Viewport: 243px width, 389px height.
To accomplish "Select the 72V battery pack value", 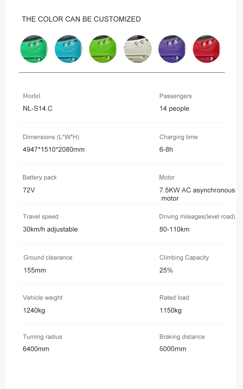I will tap(29, 190).
